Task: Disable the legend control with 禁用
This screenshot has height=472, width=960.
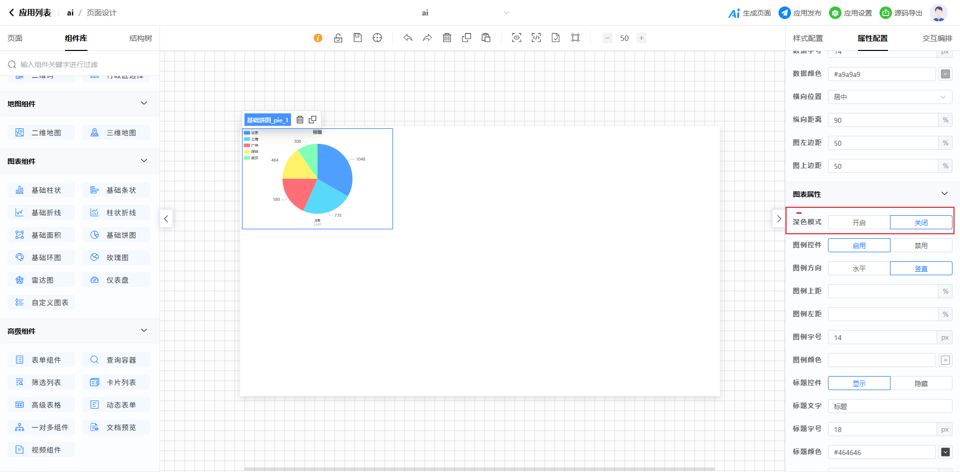Action: [x=921, y=246]
